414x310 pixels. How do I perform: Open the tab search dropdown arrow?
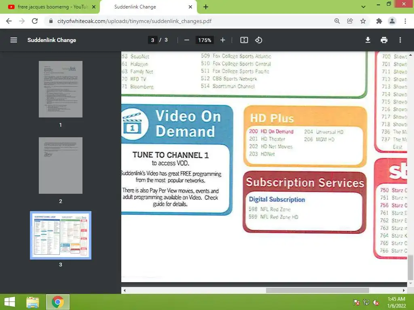(363, 7)
